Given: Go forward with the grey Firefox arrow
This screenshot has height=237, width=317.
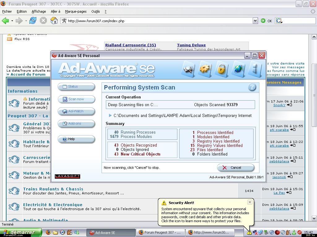Looking at the screenshot, I should 19,21.
